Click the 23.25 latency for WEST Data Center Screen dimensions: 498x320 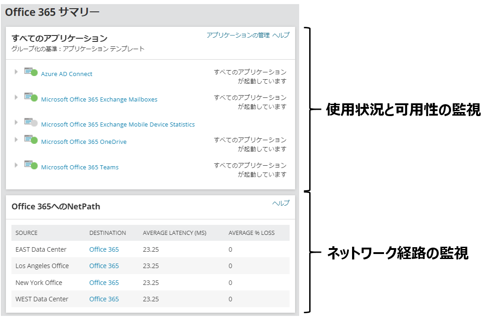point(151,299)
